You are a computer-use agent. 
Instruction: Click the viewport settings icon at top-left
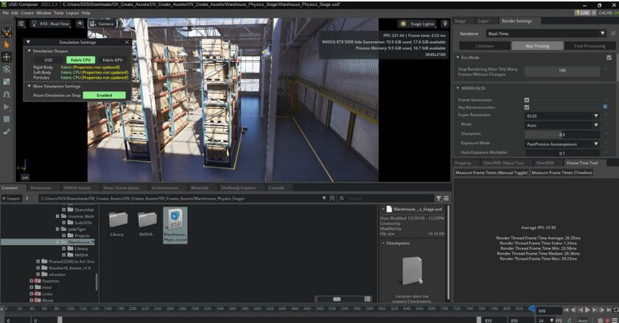pos(22,24)
